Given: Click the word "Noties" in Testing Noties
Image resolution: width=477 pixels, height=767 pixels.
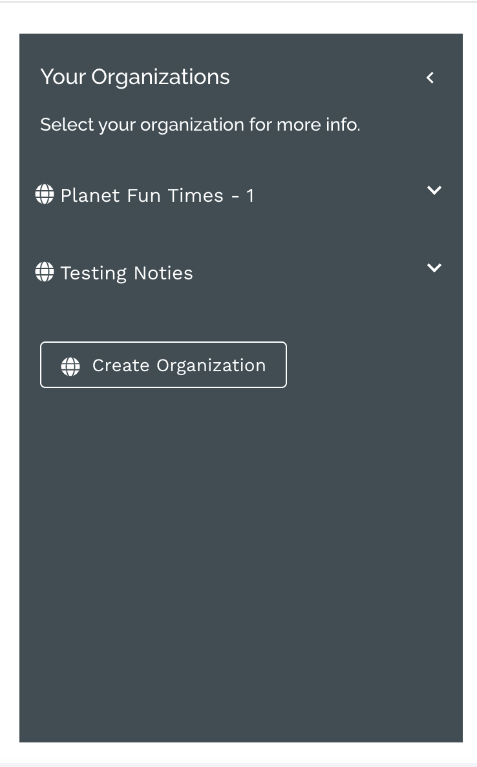Looking at the screenshot, I should (x=164, y=273).
